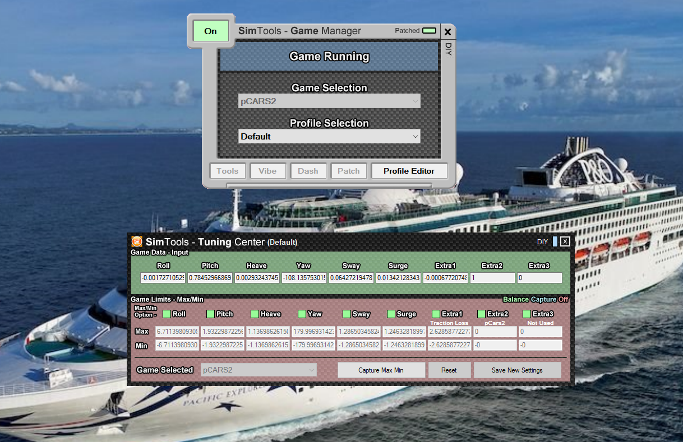Screen dimensions: 683x442
Task: Click the Roll Max limit field
Action: coord(177,332)
